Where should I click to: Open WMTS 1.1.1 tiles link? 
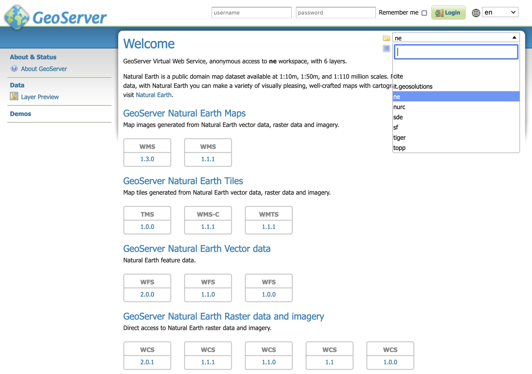269,227
